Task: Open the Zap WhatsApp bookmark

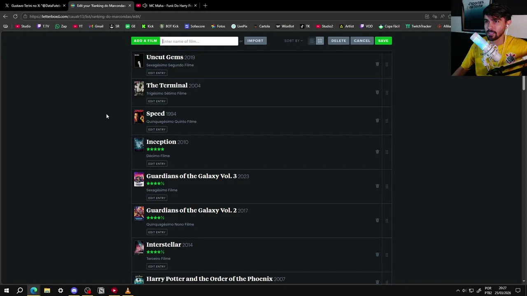Action: tap(61, 26)
